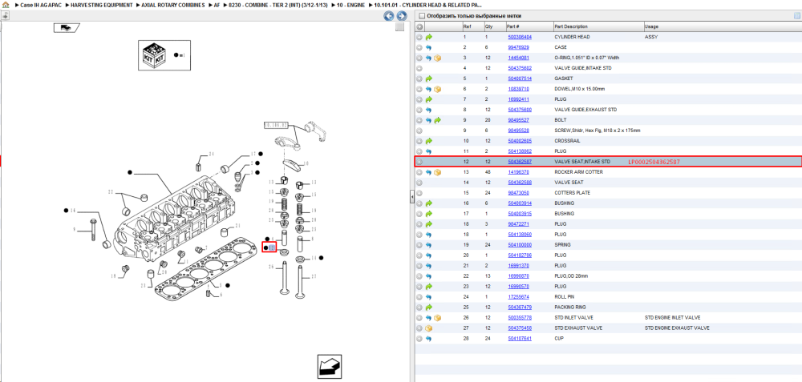Click kit box icon in O-RING row
Viewport: 802px width, 382px height.
(438, 58)
